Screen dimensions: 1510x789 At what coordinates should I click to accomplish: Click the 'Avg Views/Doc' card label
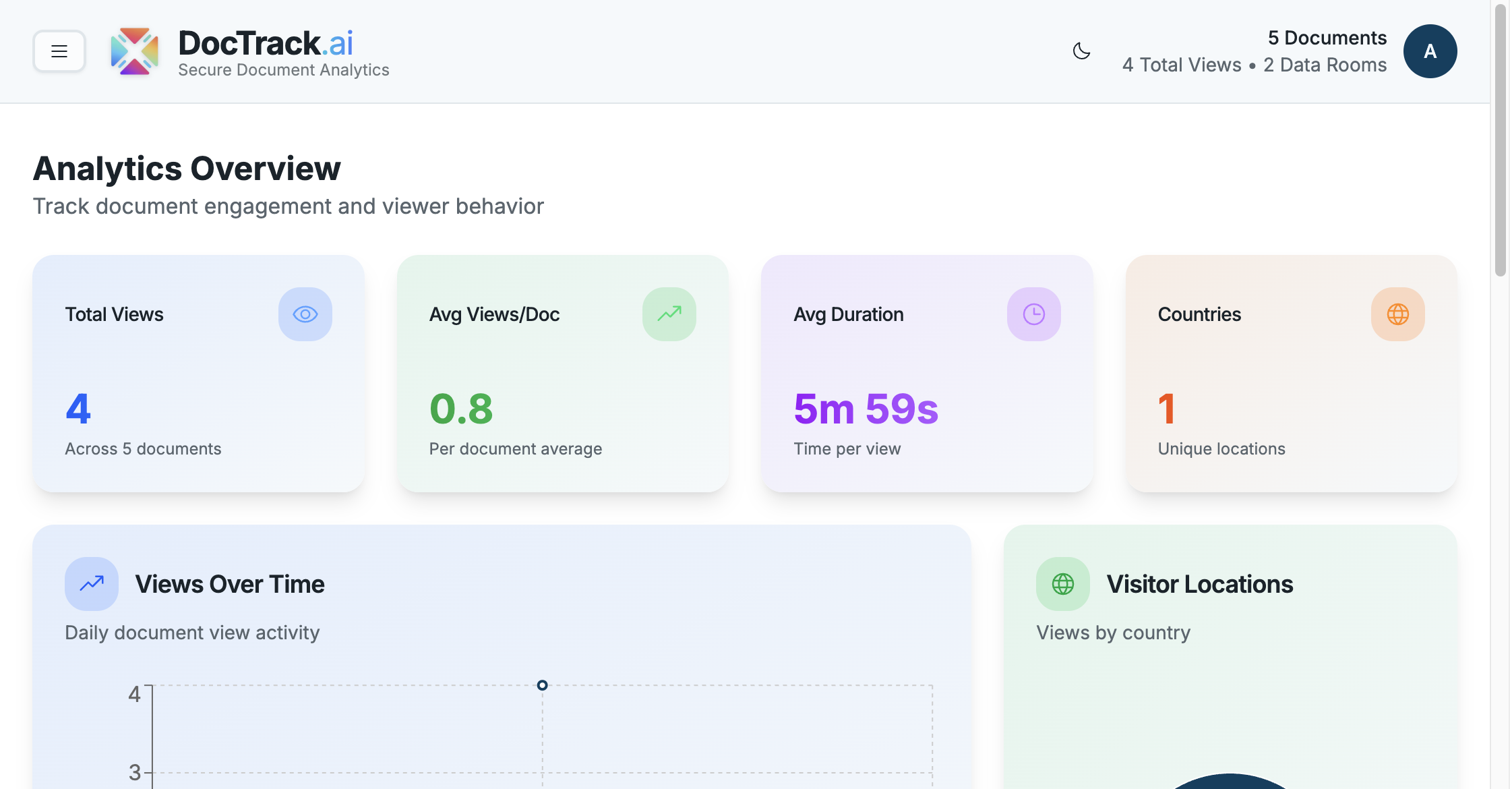[x=495, y=314]
